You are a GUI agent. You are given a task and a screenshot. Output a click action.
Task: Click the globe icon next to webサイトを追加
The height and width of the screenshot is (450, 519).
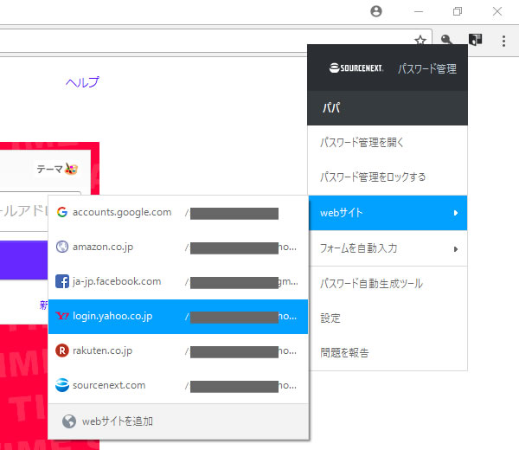(69, 421)
